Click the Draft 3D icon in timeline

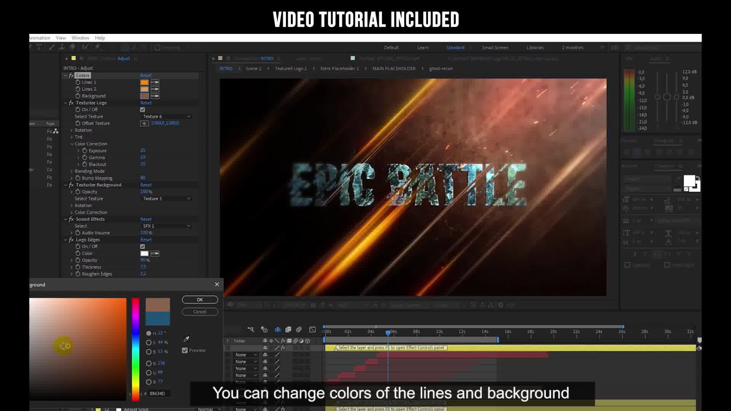point(264,330)
